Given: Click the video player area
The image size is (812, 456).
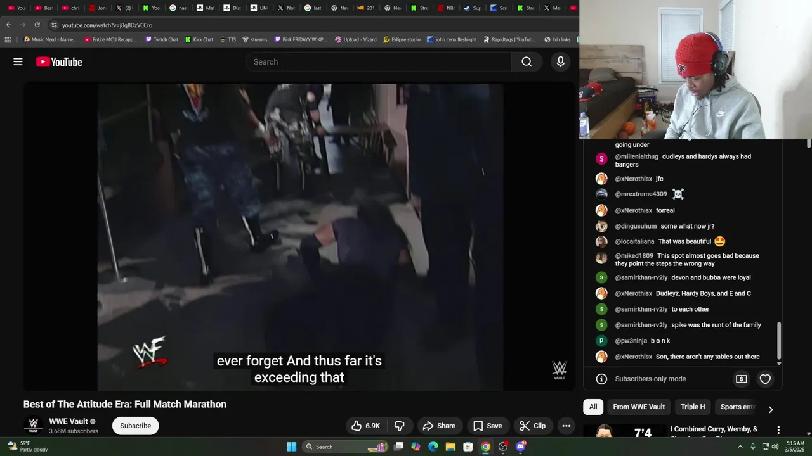Looking at the screenshot, I should tap(300, 237).
